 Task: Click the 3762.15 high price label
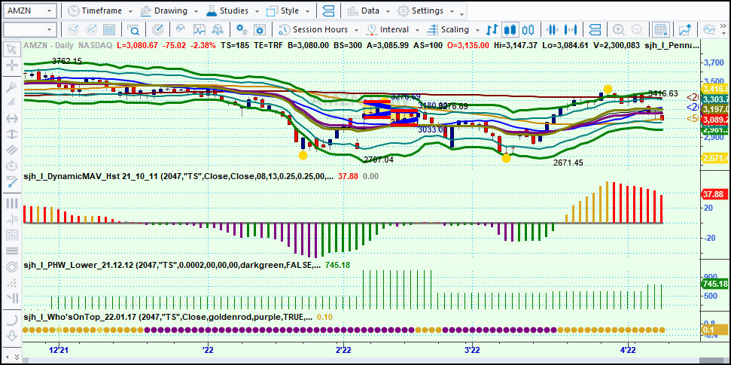(x=67, y=61)
